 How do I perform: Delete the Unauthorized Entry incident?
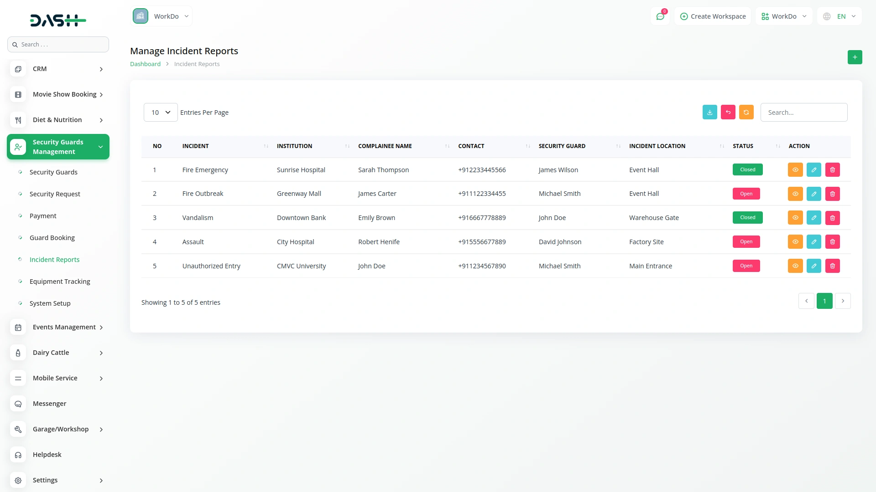click(832, 266)
